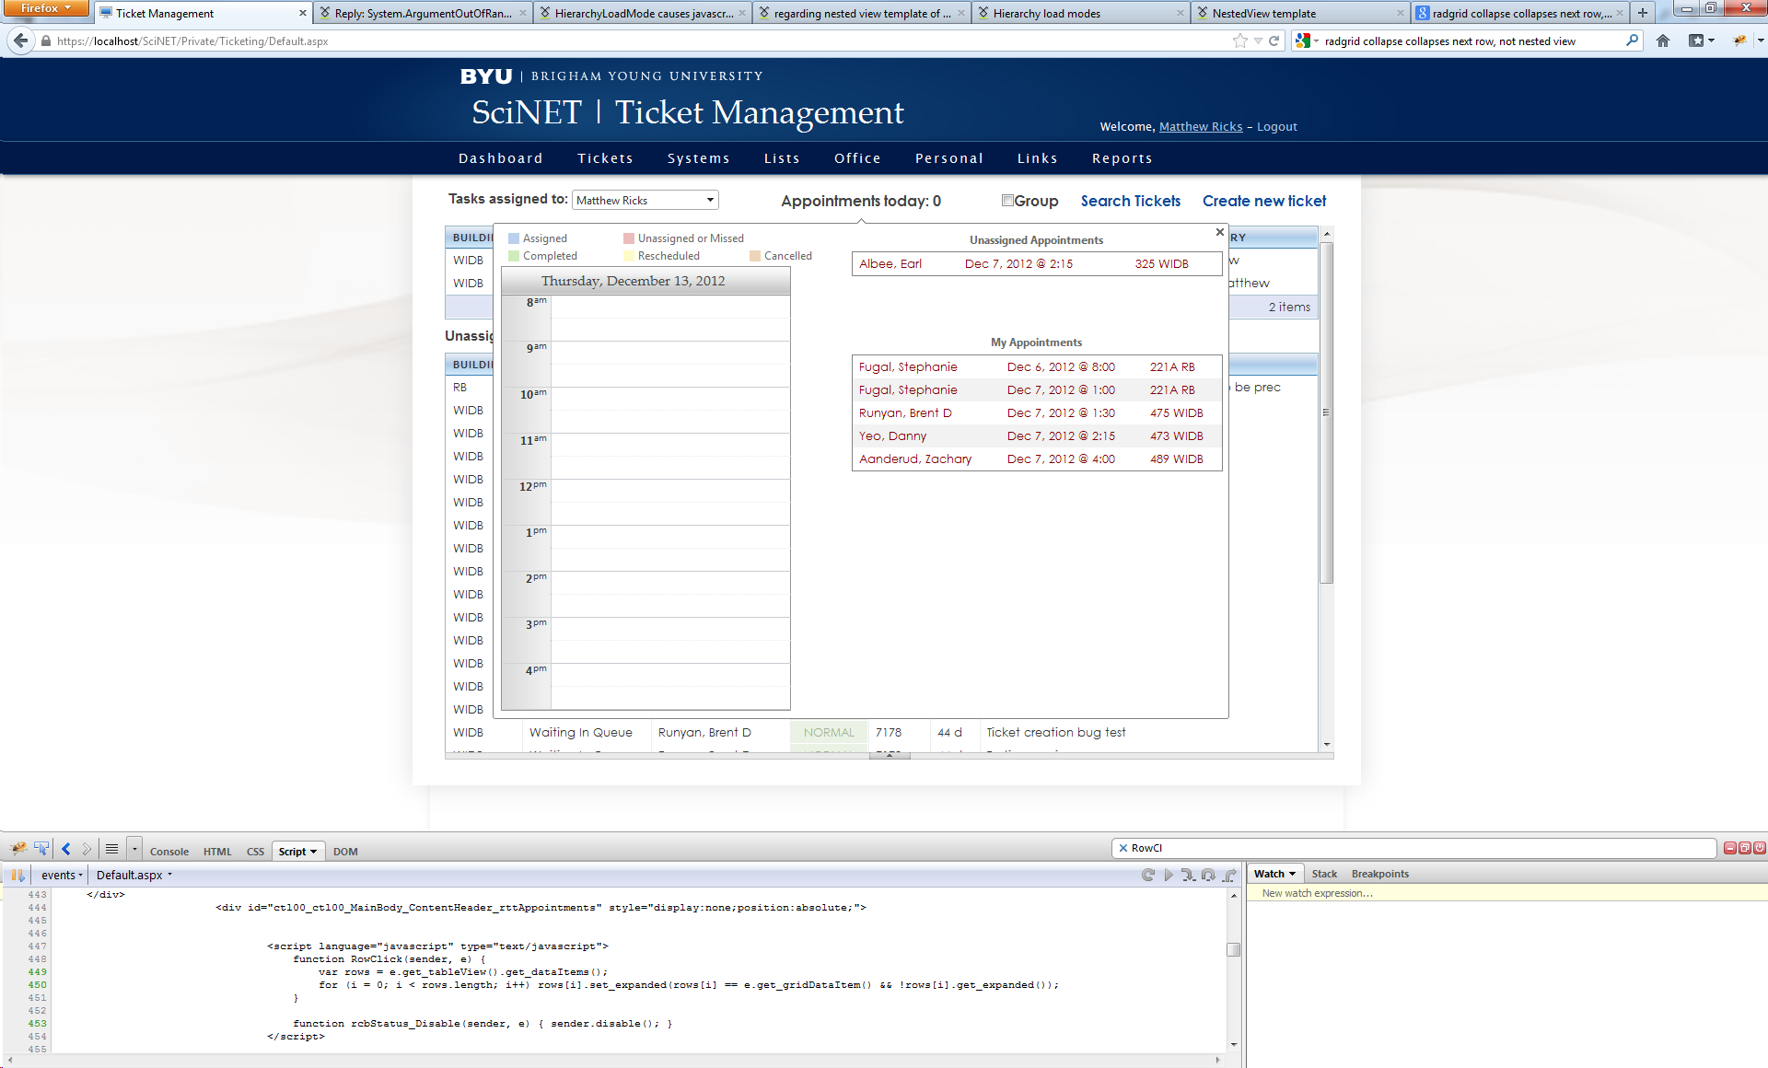Image resolution: width=1768 pixels, height=1068 pixels.
Task: Open the Reports menu item
Action: pos(1122,158)
